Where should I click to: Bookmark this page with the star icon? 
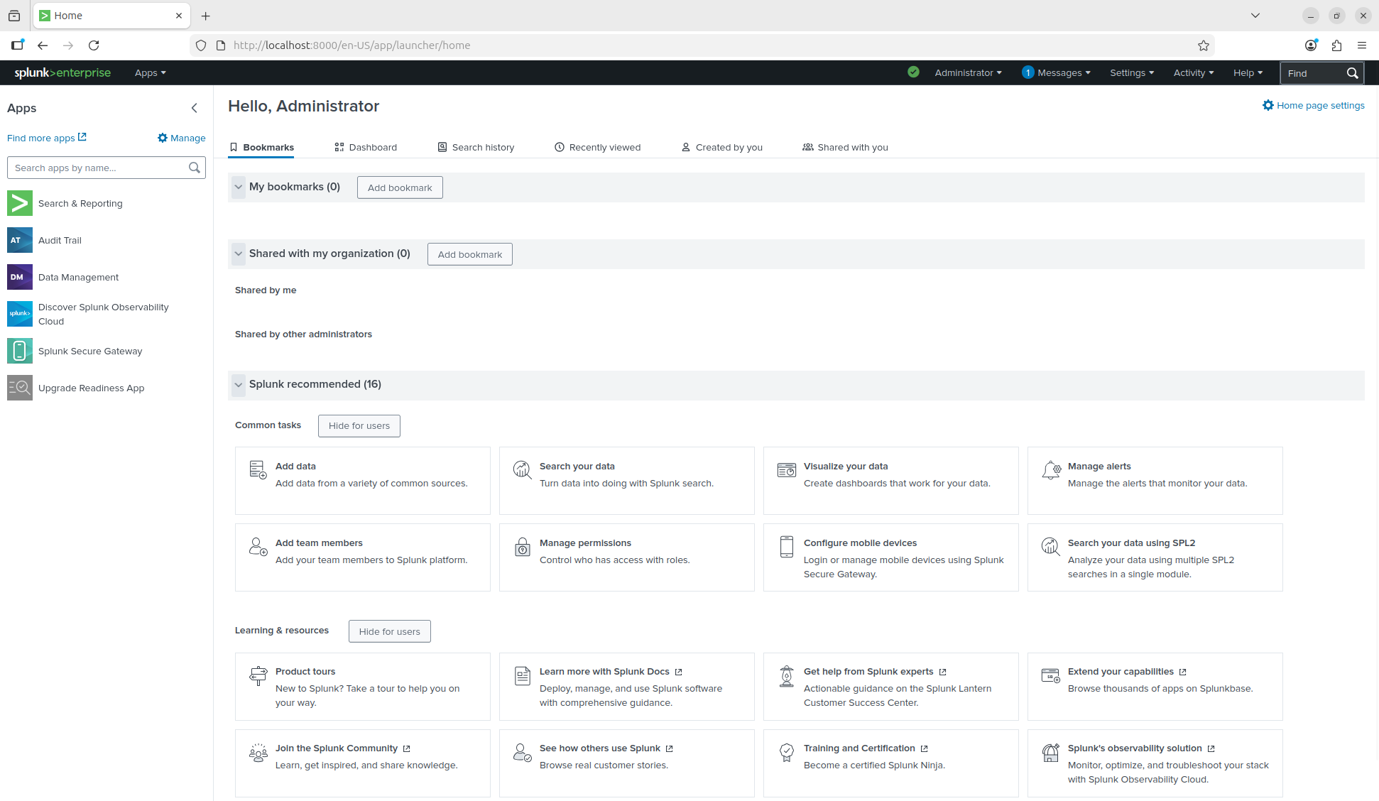pyautogui.click(x=1203, y=45)
